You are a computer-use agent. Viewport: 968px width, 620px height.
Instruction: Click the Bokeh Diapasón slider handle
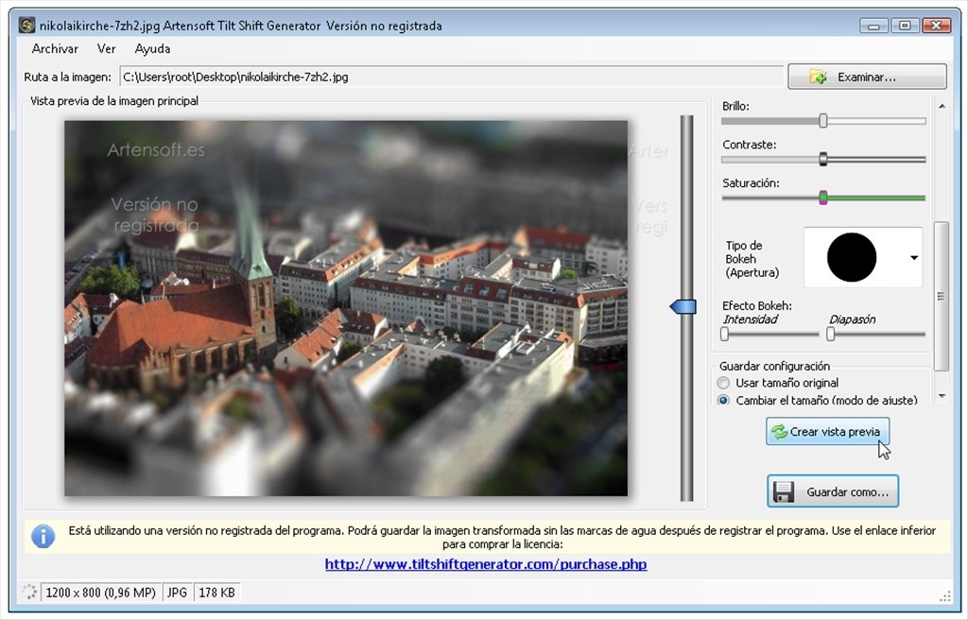point(830,334)
